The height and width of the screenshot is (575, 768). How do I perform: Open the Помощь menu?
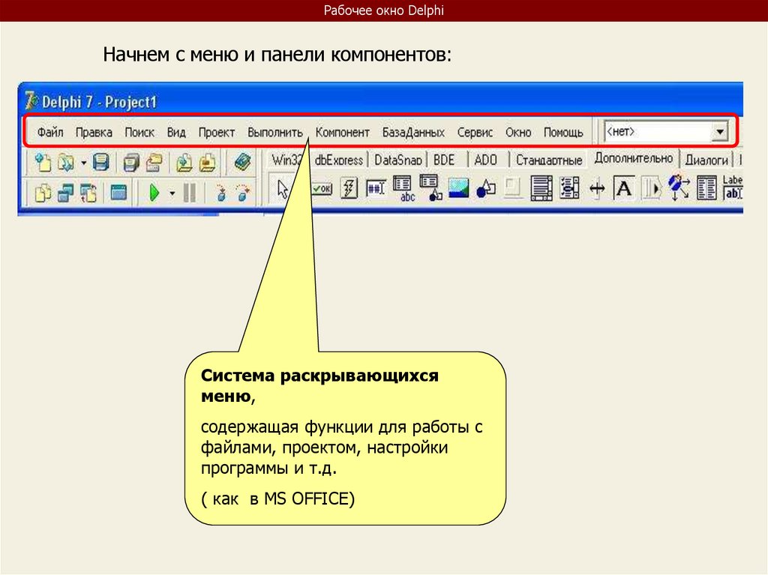563,132
